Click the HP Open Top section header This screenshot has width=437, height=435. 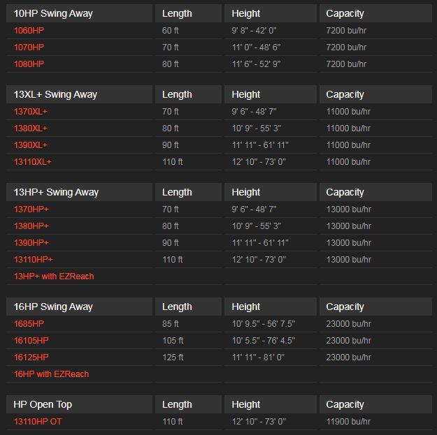[x=43, y=404]
